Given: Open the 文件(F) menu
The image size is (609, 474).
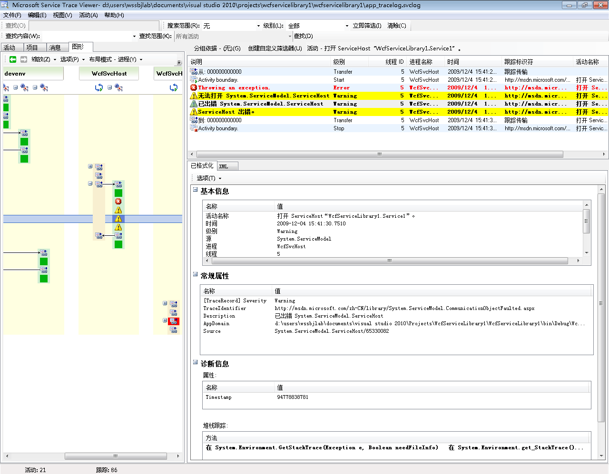Looking at the screenshot, I should 12,15.
